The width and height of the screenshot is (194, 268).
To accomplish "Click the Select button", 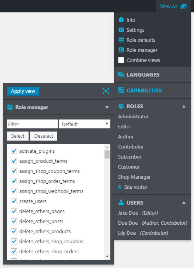I will click(18, 136).
